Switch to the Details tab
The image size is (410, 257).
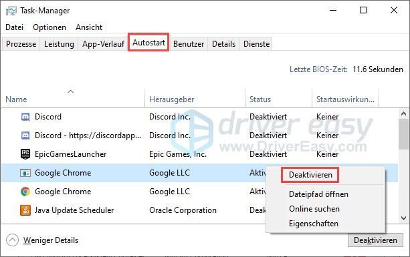coord(223,44)
